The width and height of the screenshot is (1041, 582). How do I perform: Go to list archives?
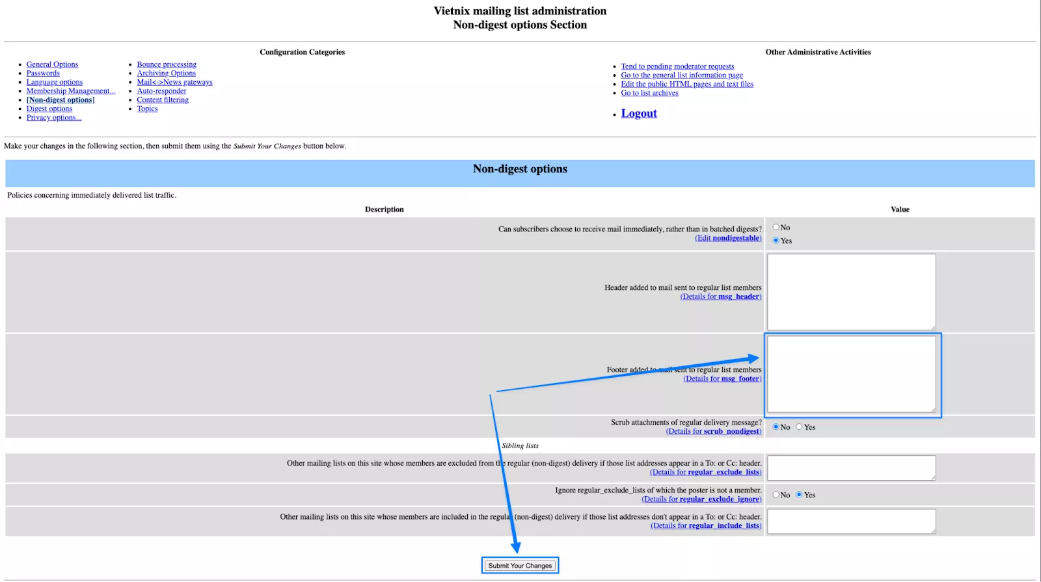click(x=649, y=93)
